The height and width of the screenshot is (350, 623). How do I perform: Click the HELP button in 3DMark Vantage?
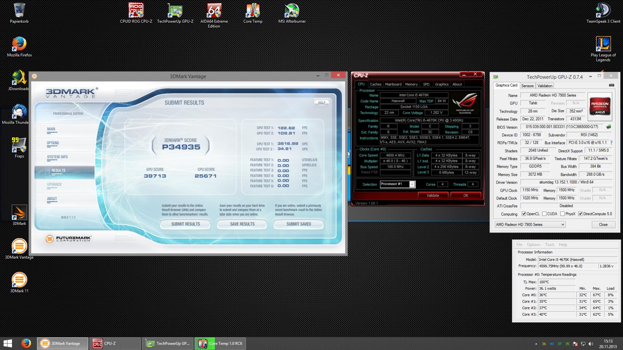tap(322, 103)
